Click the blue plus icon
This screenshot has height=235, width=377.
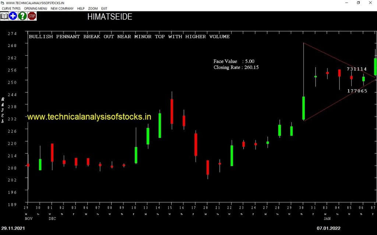click(13, 16)
